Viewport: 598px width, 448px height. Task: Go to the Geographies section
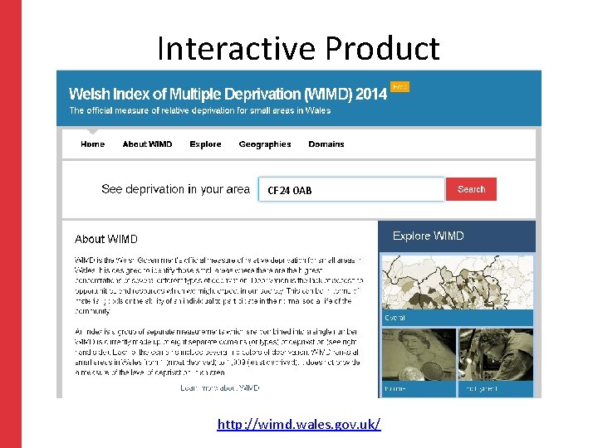tap(265, 144)
